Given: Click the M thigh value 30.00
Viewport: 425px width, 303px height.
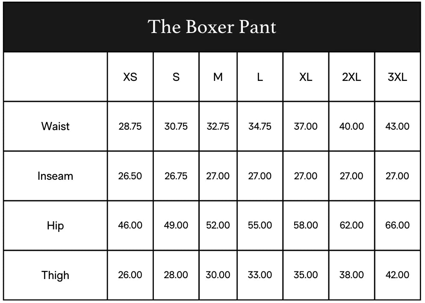Looking at the screenshot, I should (218, 275).
